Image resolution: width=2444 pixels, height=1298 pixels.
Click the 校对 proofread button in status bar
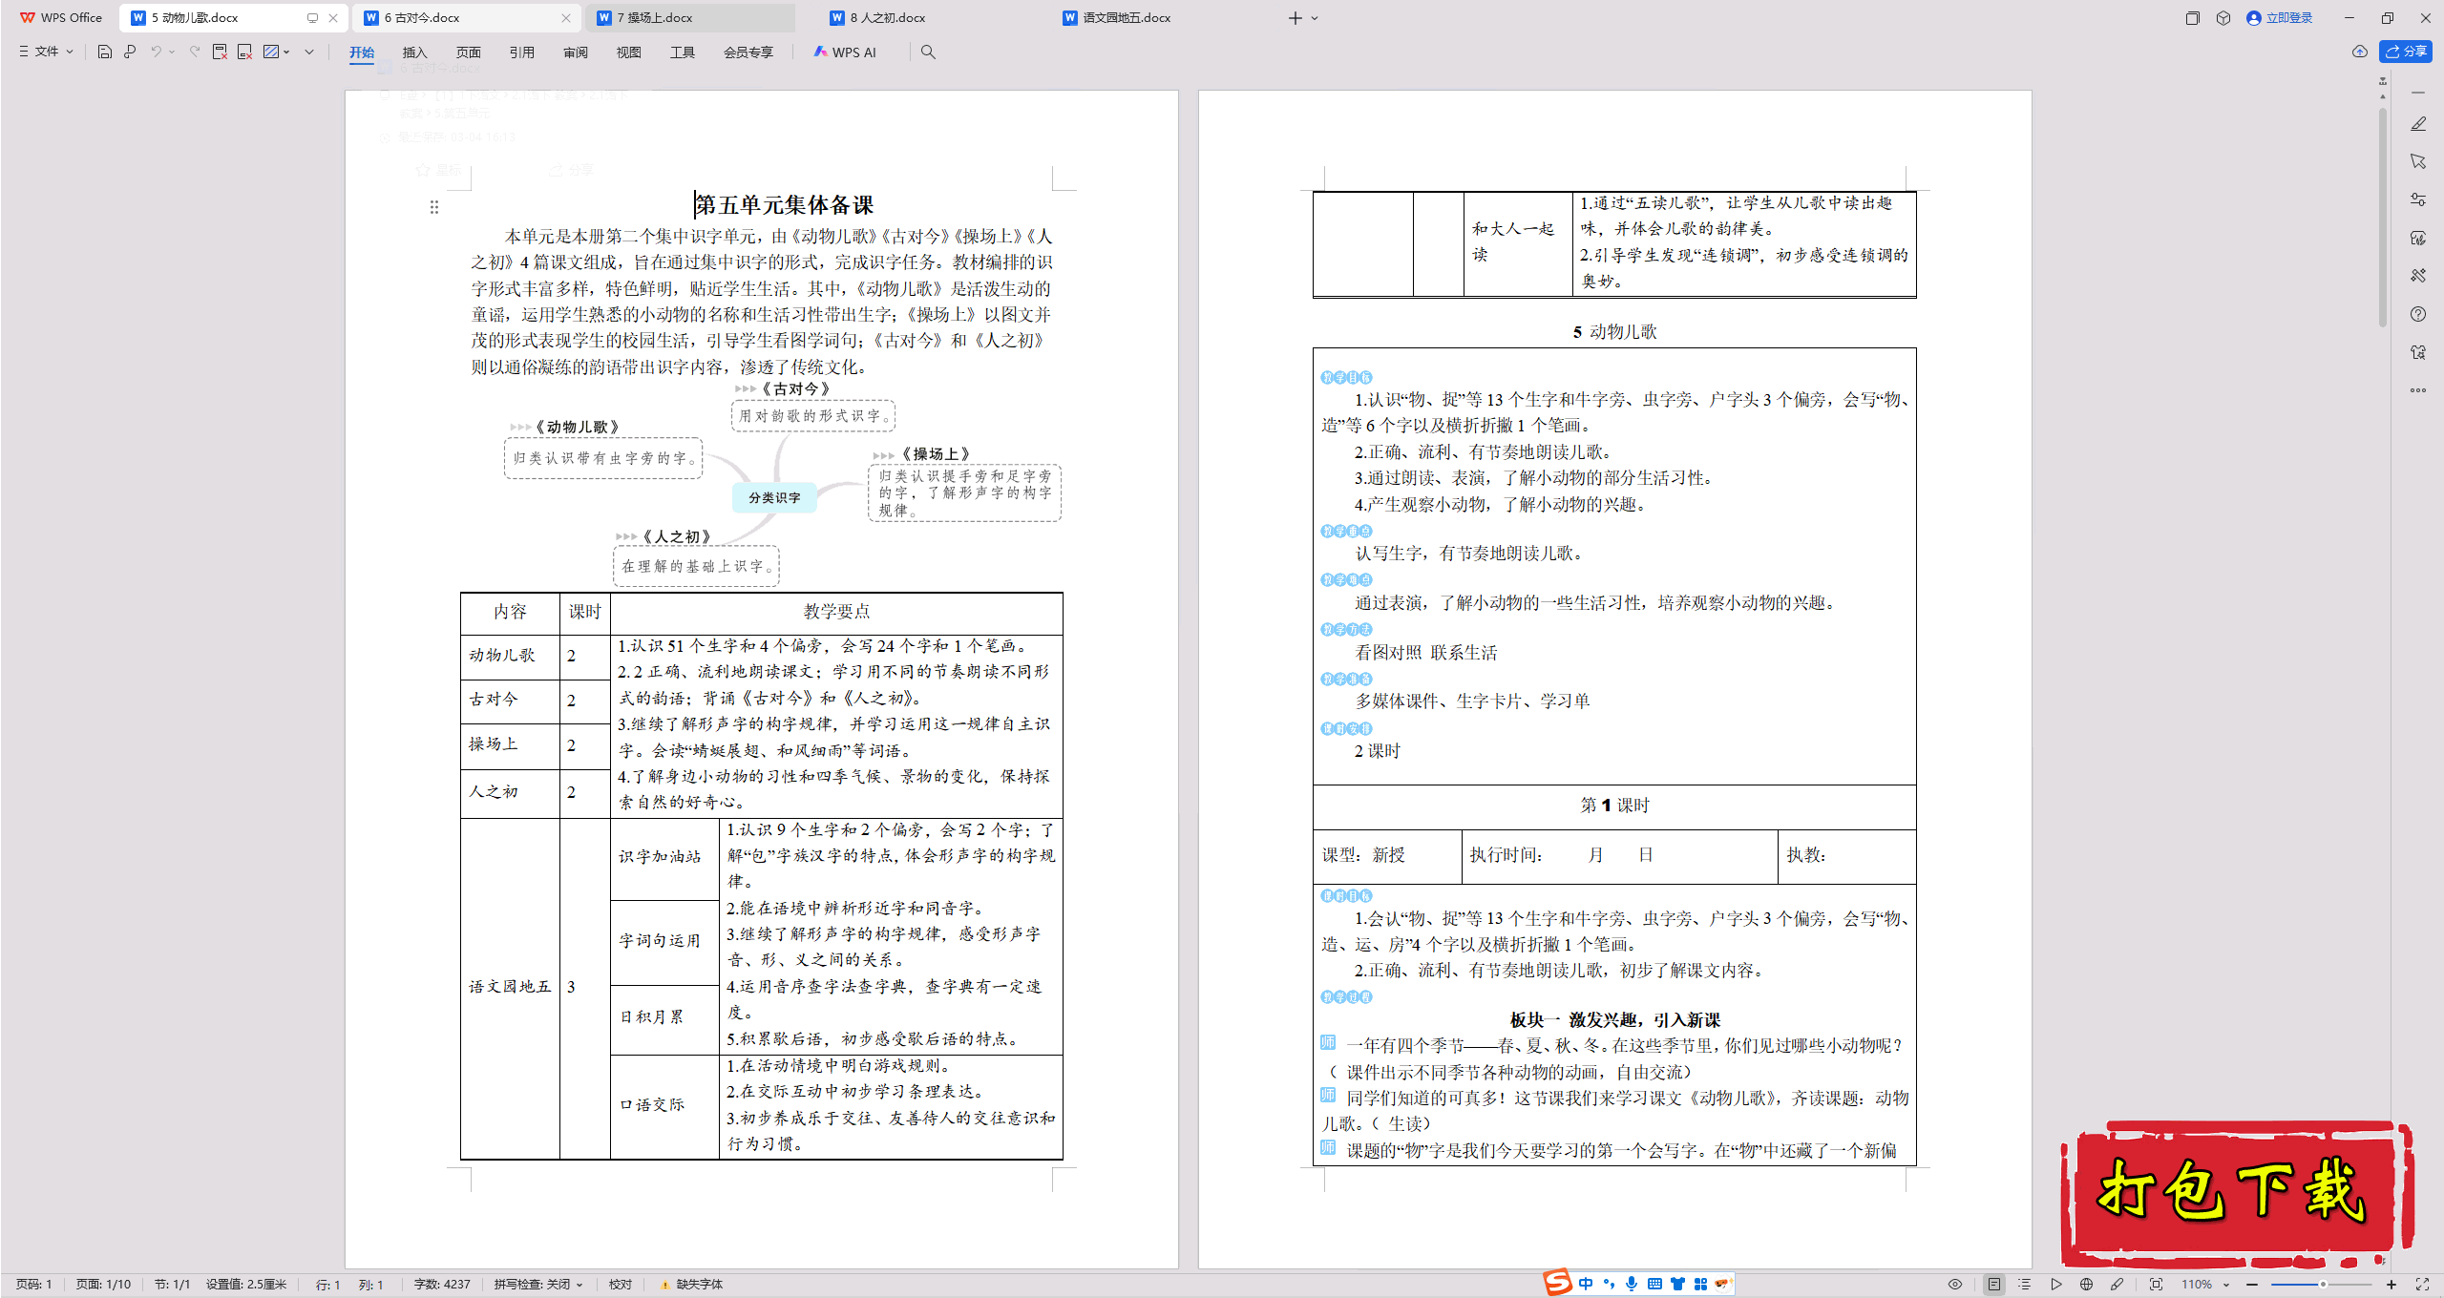tap(621, 1285)
